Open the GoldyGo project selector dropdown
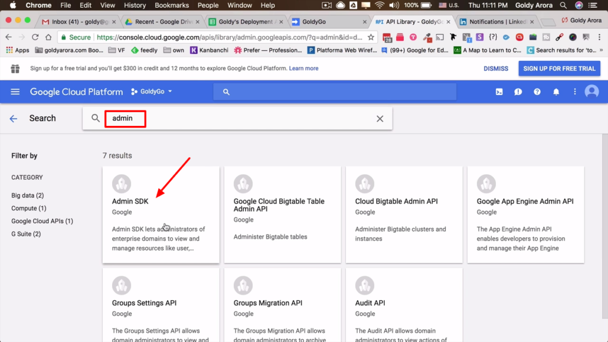Screen dimensions: 608x342 [x=152, y=92]
